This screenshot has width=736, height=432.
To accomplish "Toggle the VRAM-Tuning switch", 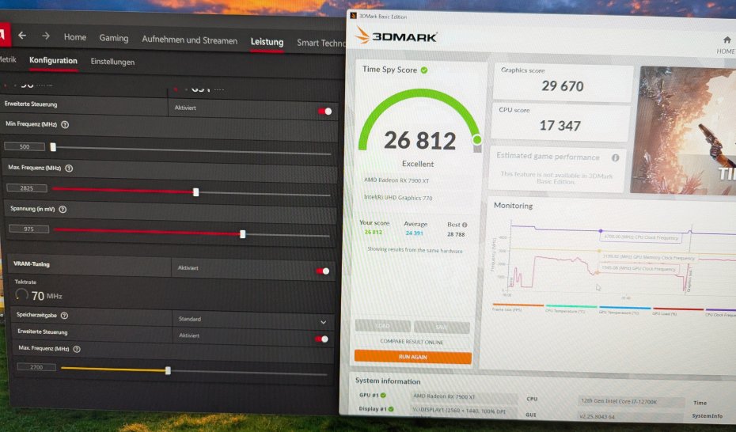I will point(323,271).
